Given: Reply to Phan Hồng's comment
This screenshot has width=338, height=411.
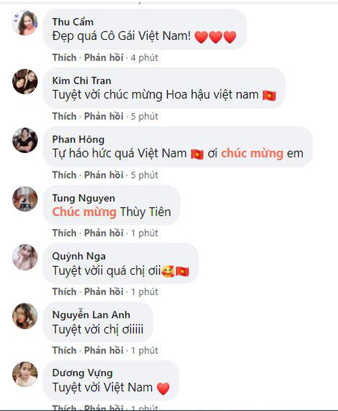Looking at the screenshot, I should [103, 175].
